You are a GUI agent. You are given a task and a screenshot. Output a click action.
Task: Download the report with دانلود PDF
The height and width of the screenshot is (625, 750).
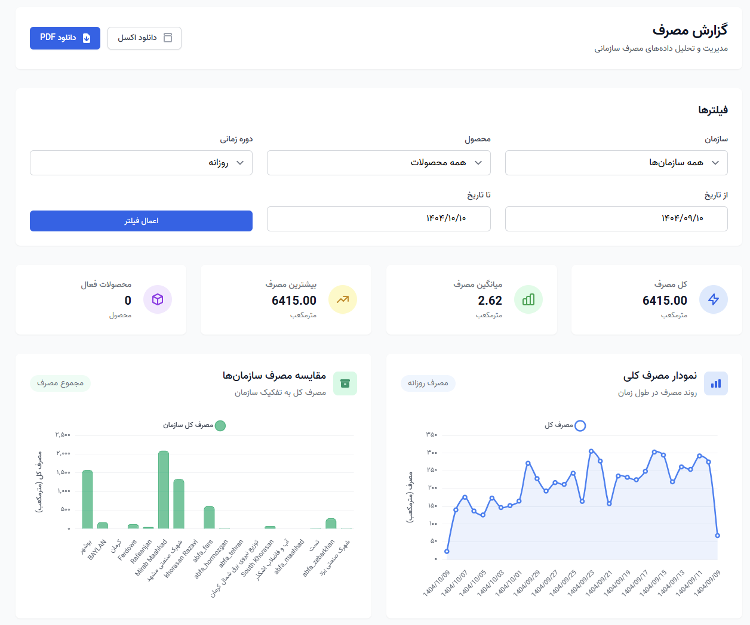click(x=64, y=38)
